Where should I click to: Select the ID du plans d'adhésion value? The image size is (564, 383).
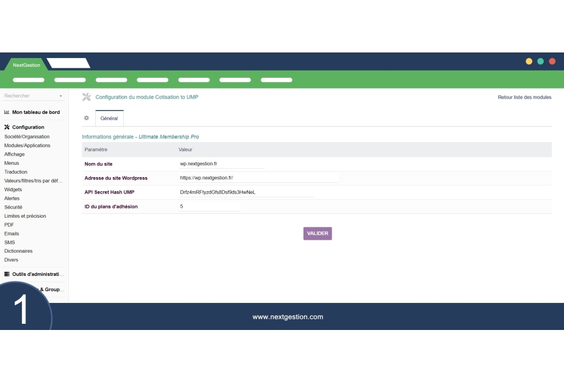click(209, 206)
